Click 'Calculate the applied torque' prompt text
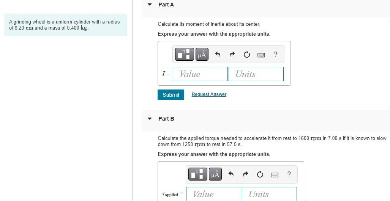Image resolution: width=390 pixels, height=201 pixels. [272, 141]
